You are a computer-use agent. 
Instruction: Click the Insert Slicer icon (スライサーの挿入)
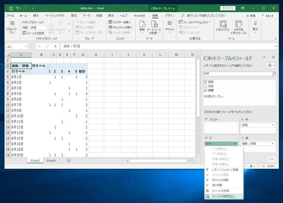click(x=120, y=22)
